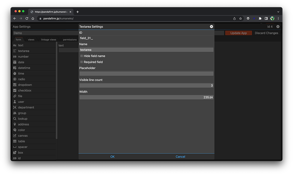Select the lookup magnifier icon
The width and height of the screenshot is (293, 175).
pyautogui.click(x=15, y=119)
